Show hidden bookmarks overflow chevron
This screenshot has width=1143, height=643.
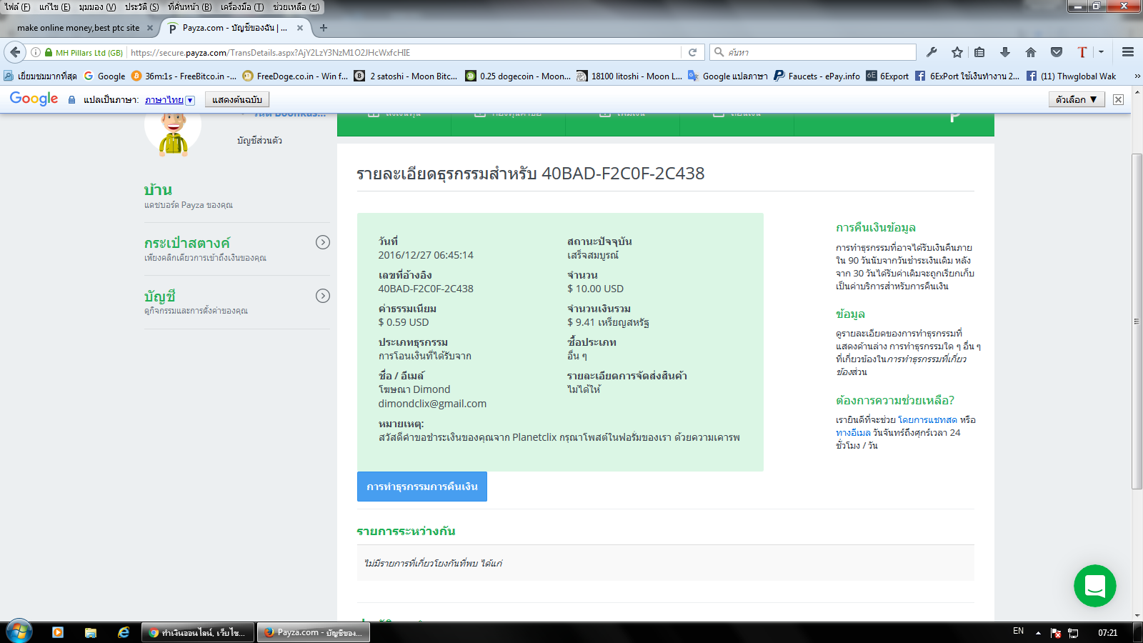coord(1137,76)
